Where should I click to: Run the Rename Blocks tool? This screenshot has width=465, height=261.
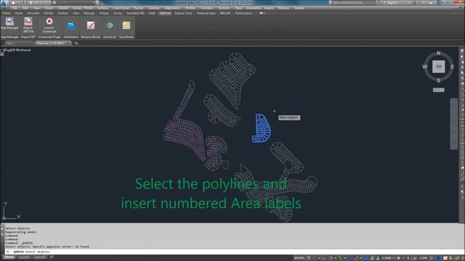click(91, 25)
